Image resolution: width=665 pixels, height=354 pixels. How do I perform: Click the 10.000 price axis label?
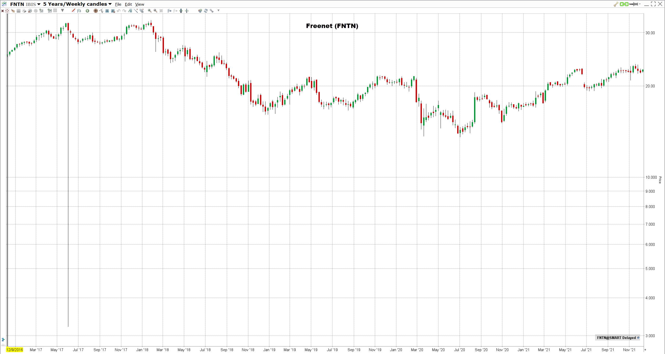click(651, 177)
